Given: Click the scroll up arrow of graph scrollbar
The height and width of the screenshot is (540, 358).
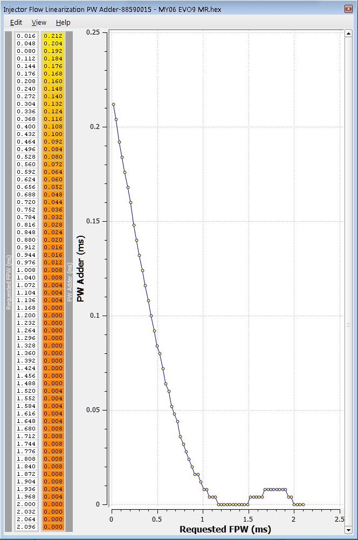Looking at the screenshot, I should coord(348,33).
